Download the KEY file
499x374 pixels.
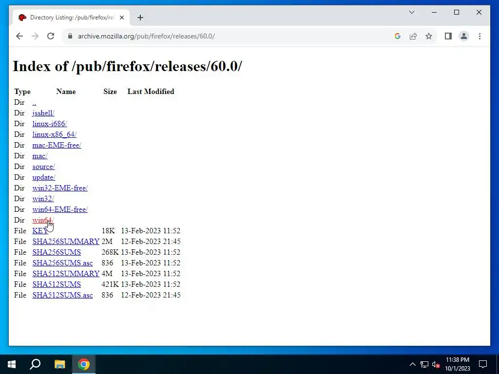point(40,231)
